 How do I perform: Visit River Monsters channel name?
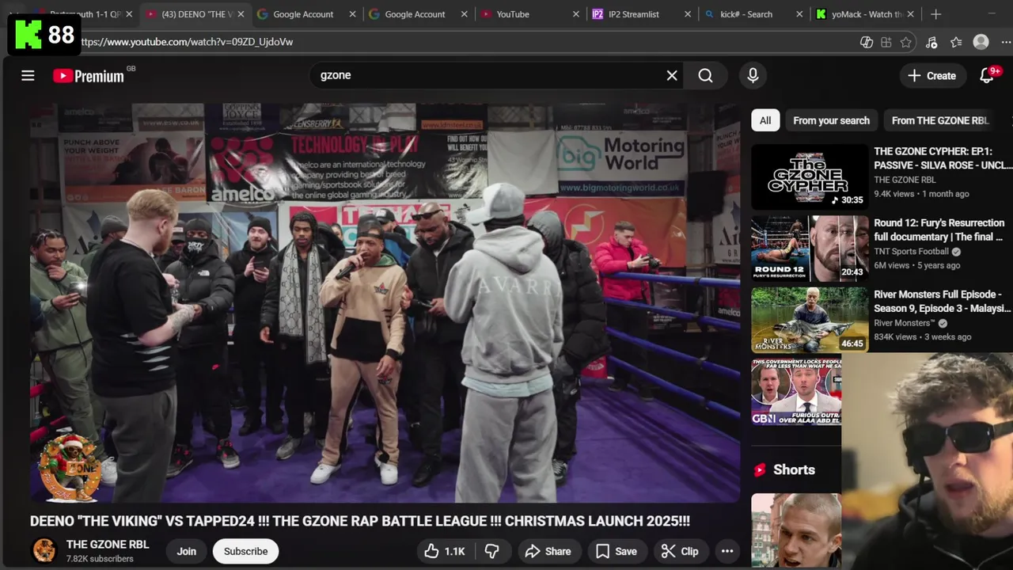(x=905, y=323)
